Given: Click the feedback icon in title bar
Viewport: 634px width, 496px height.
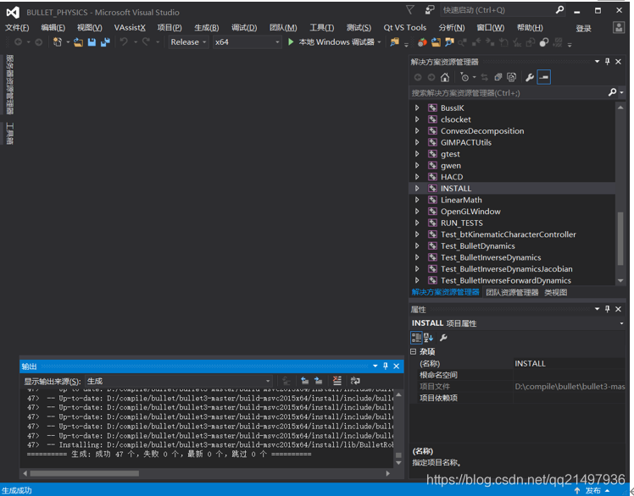Looking at the screenshot, I should [x=430, y=10].
